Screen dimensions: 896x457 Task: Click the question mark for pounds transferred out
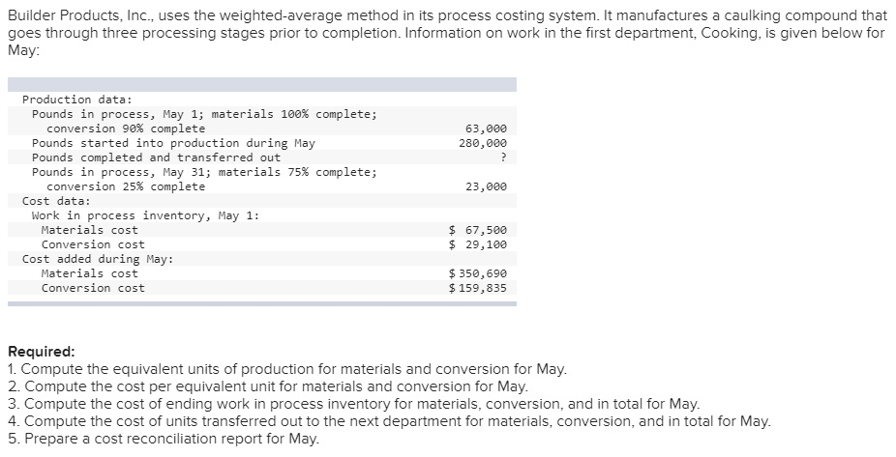pos(503,157)
